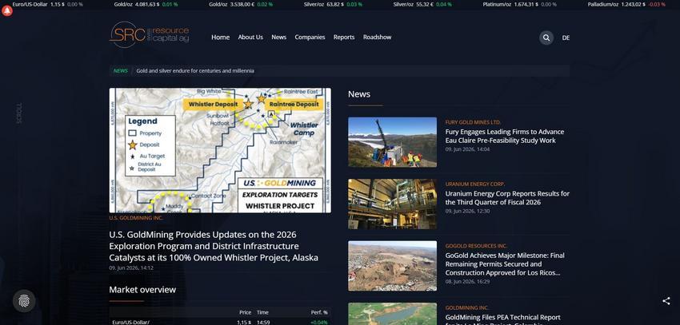The height and width of the screenshot is (325, 680).
Task: Go to the News menu item
Action: coord(279,38)
